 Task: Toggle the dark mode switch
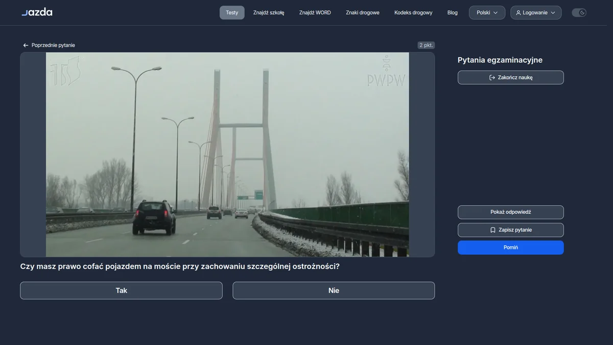[579, 13]
